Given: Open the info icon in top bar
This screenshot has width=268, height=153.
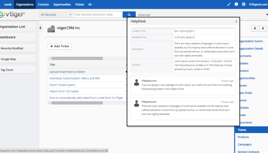Looking at the screenshot, I should (x=236, y=4).
